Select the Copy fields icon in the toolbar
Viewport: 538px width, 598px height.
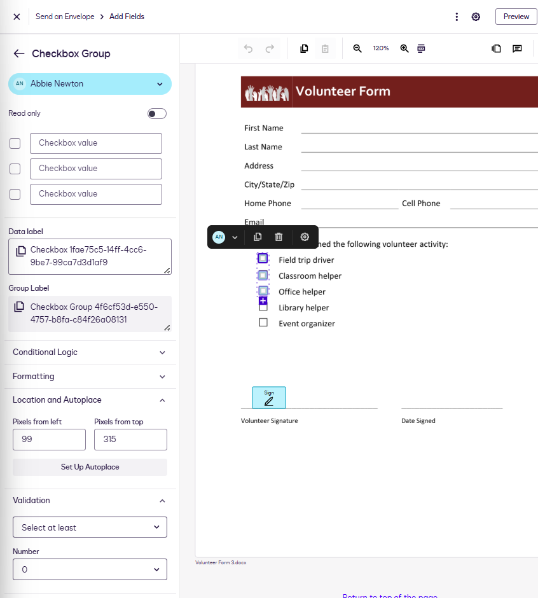(x=304, y=48)
